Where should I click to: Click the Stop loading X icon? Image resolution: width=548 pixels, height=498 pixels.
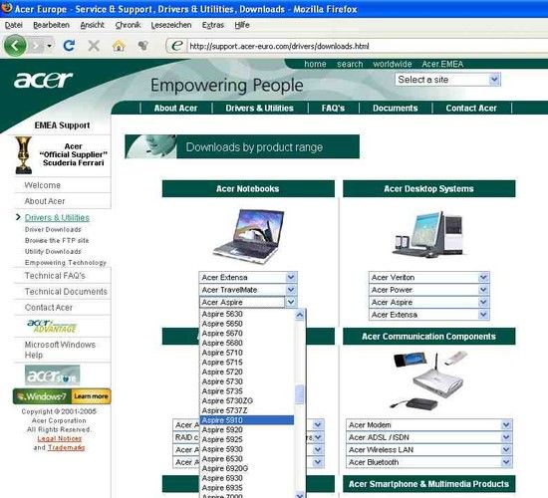94,46
